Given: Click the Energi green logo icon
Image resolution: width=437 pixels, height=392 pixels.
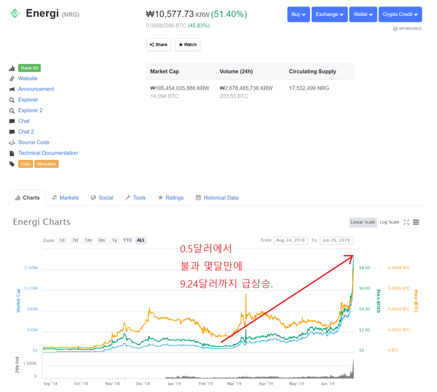Looking at the screenshot, I should tap(15, 13).
